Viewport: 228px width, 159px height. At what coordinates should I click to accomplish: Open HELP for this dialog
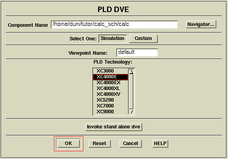160,143
